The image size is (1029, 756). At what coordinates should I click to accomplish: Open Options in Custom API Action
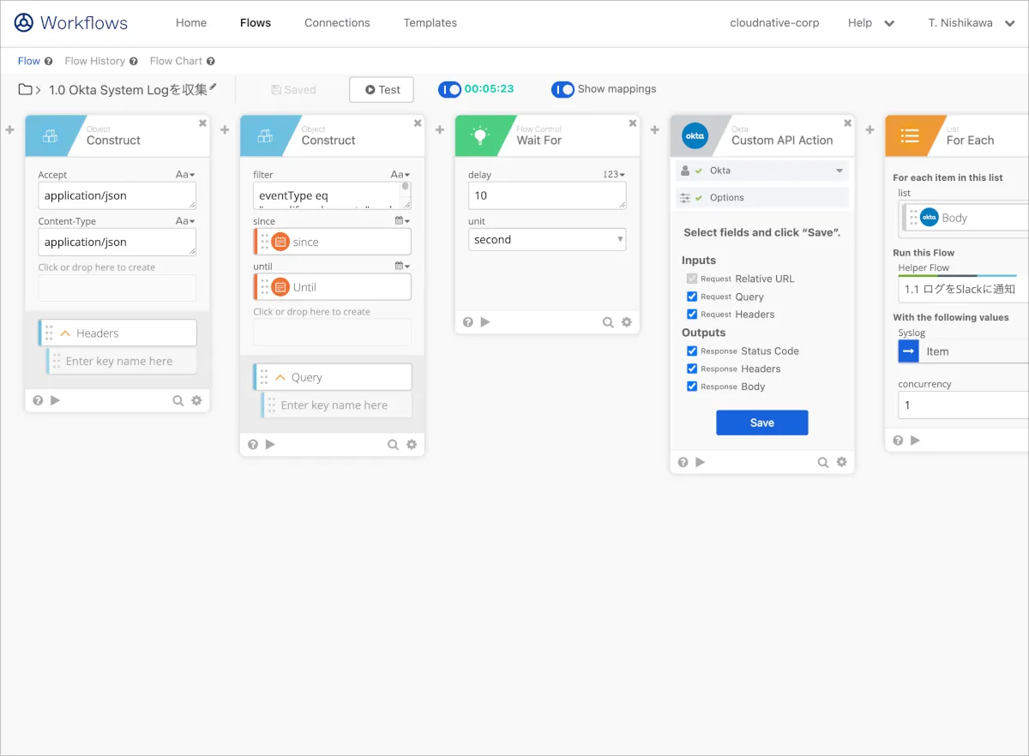(x=762, y=198)
